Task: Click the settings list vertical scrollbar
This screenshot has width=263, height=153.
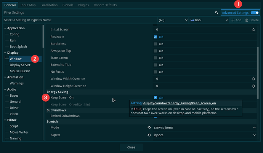Action: tap(258, 73)
